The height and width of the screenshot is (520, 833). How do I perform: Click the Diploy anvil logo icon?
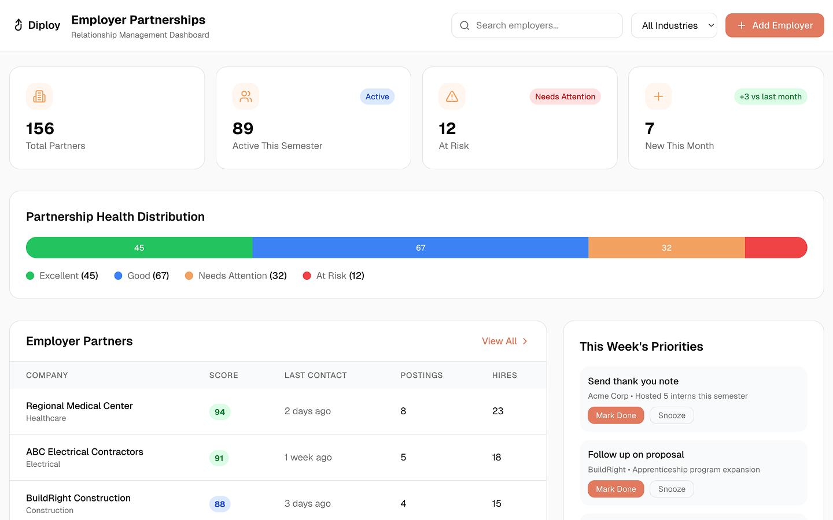18,25
